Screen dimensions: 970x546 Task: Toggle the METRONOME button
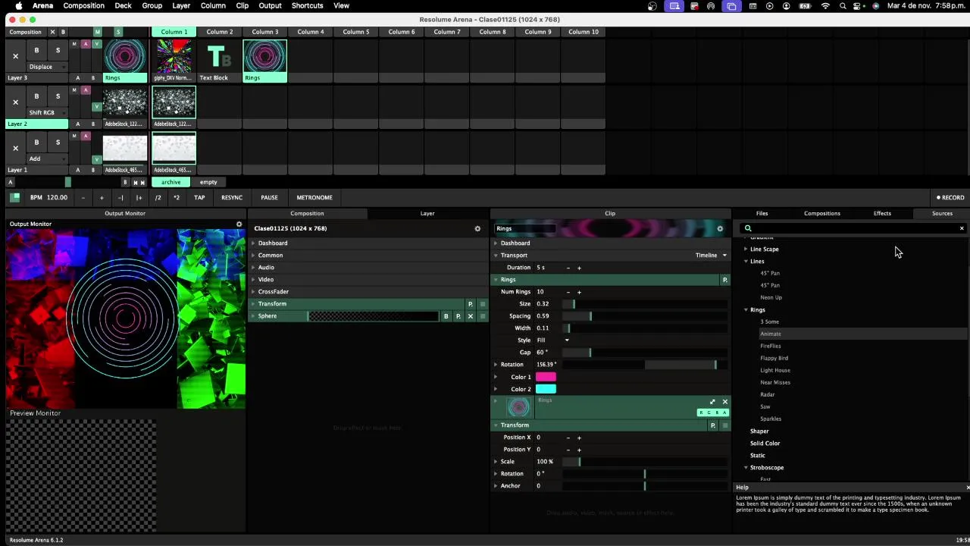(x=314, y=198)
